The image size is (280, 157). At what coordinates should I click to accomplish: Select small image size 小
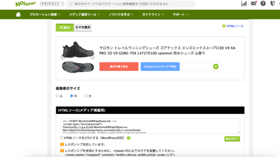57,96
